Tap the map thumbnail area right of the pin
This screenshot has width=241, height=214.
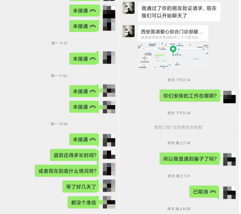tap(192, 55)
